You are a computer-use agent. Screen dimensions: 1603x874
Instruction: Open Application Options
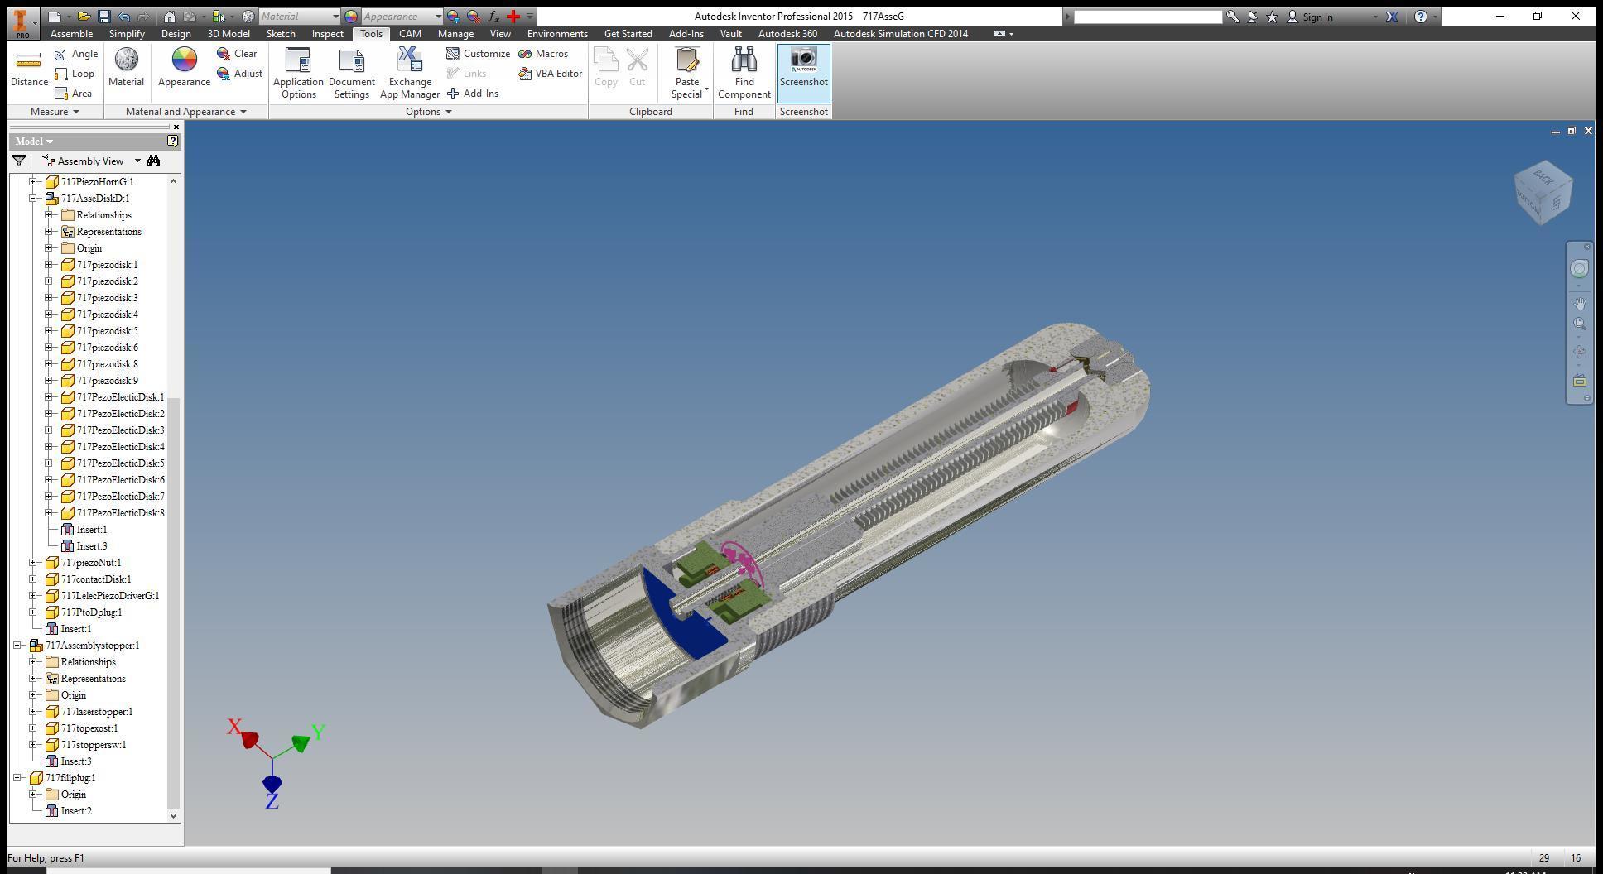(298, 73)
